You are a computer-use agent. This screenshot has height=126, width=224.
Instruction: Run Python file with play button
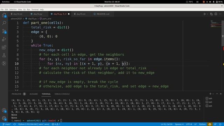pos(204,14)
